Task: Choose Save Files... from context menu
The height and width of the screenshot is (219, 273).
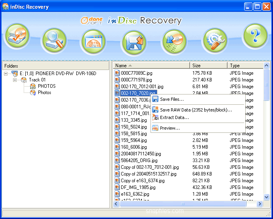Action: pos(198,99)
